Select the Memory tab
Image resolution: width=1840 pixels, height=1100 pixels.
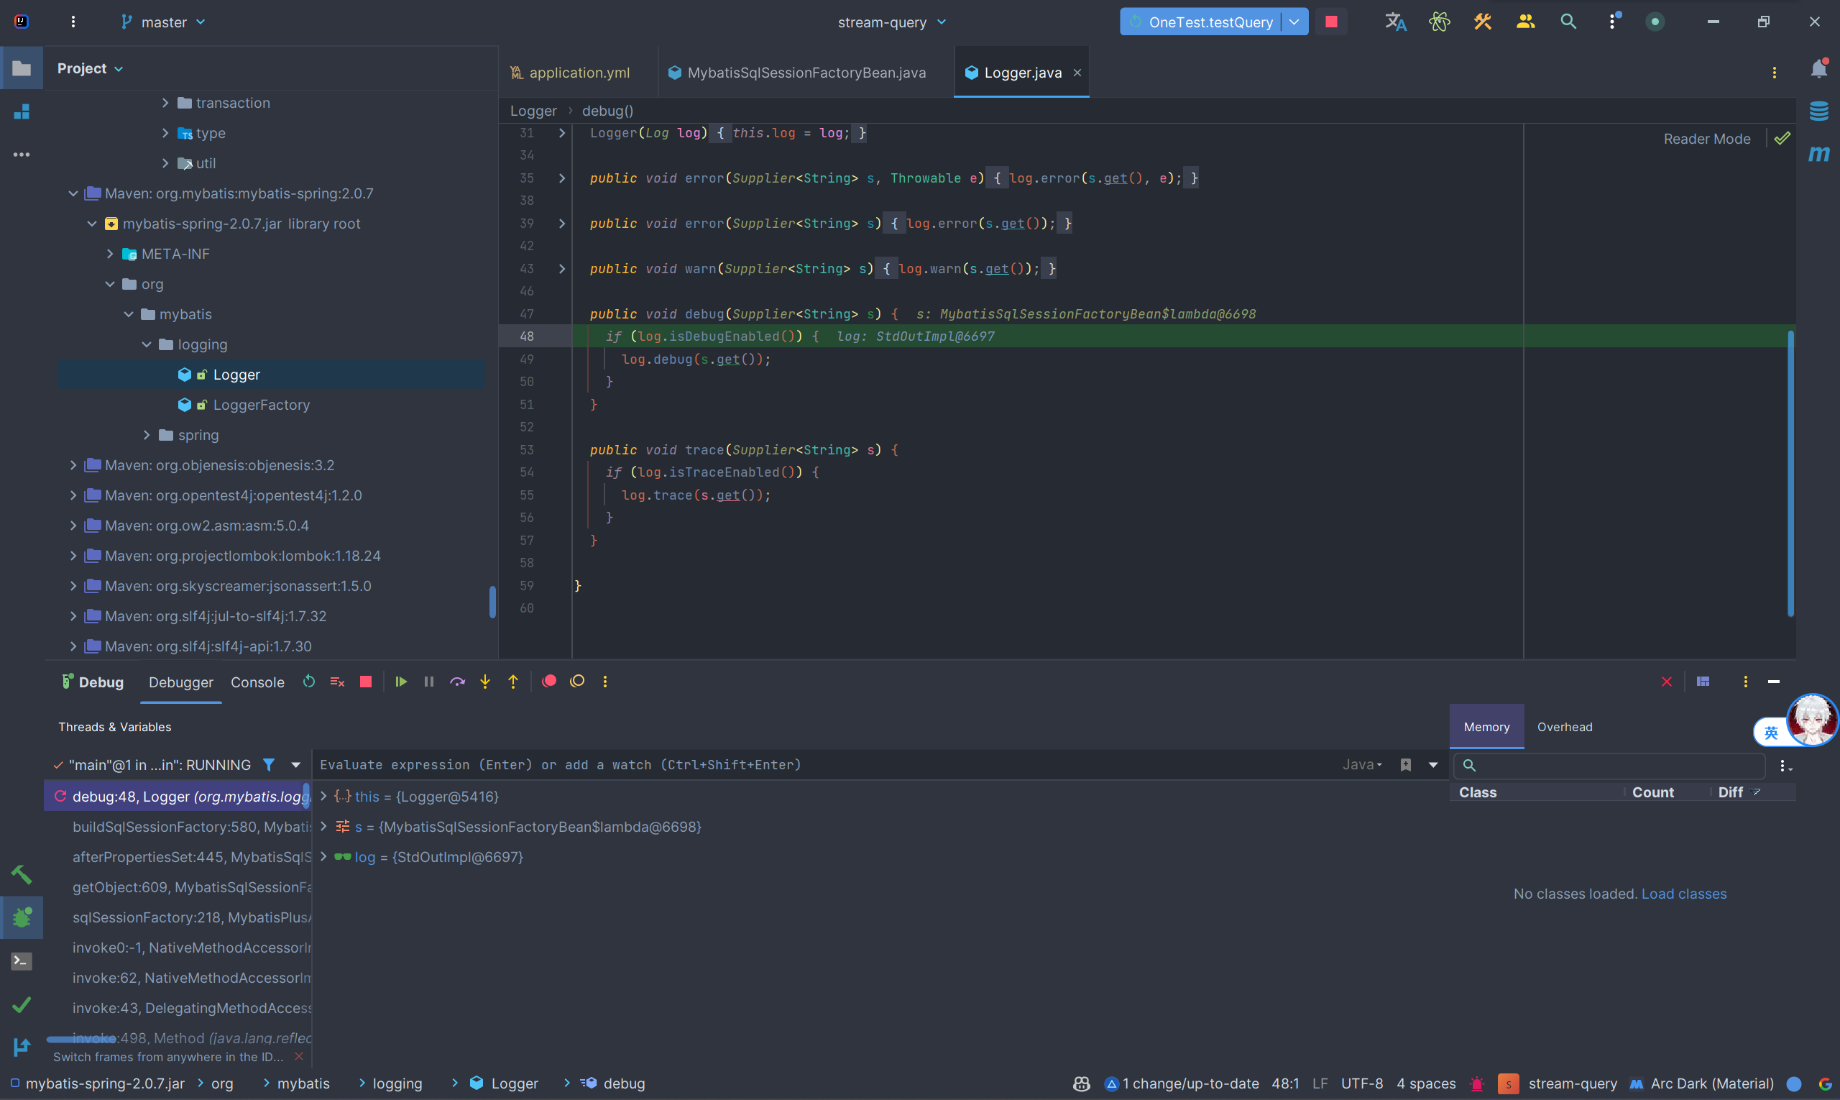(x=1486, y=727)
